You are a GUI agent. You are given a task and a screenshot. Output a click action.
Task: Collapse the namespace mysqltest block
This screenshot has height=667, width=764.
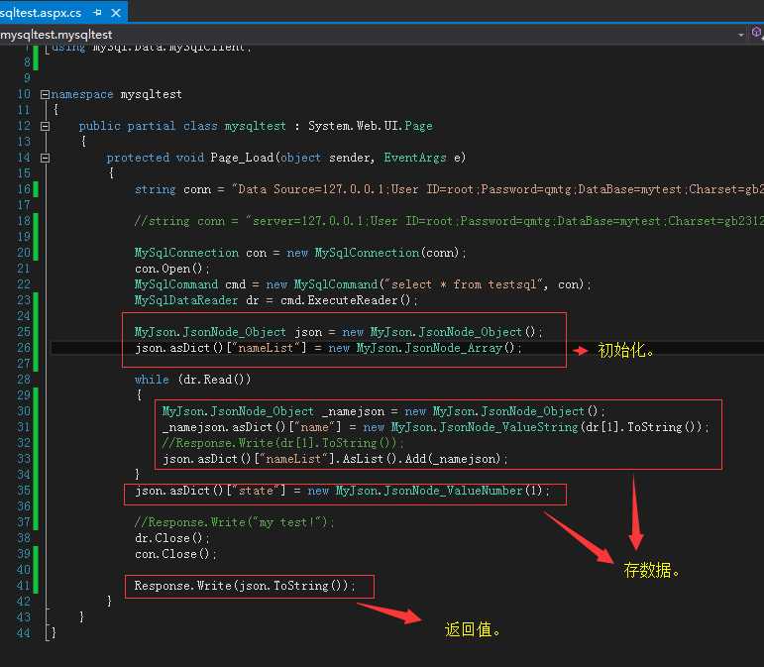45,94
